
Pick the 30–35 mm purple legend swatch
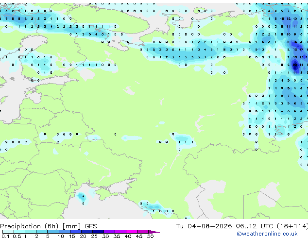click(109, 232)
